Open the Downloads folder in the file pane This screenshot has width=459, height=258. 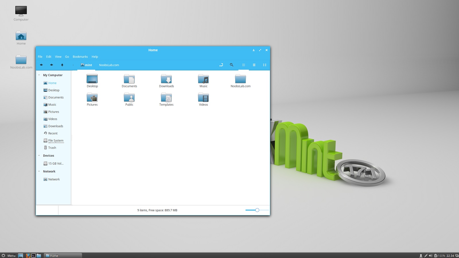(x=166, y=81)
